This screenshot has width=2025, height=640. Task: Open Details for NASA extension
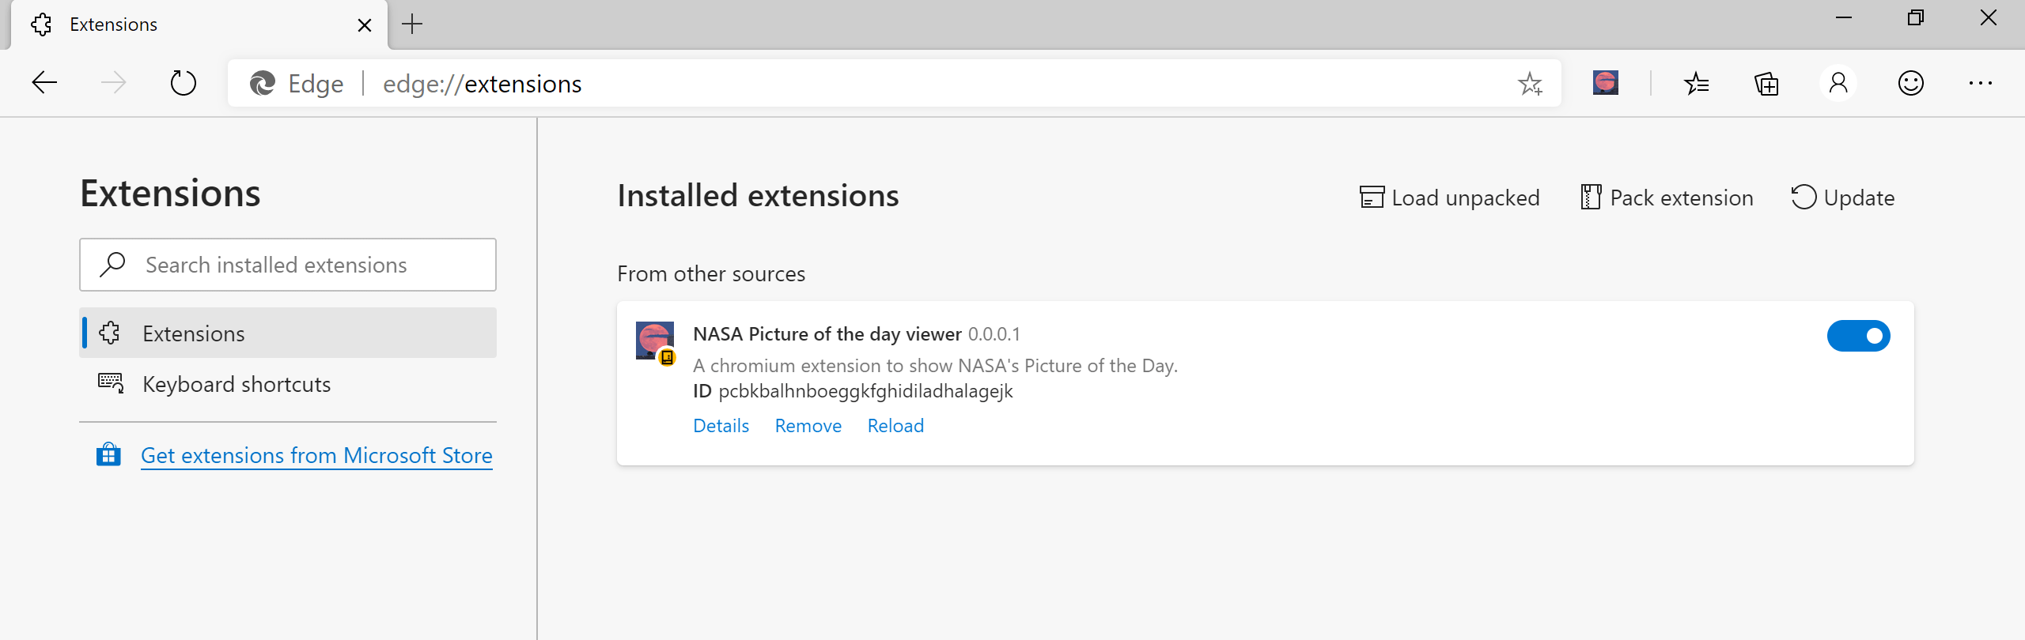point(721,426)
